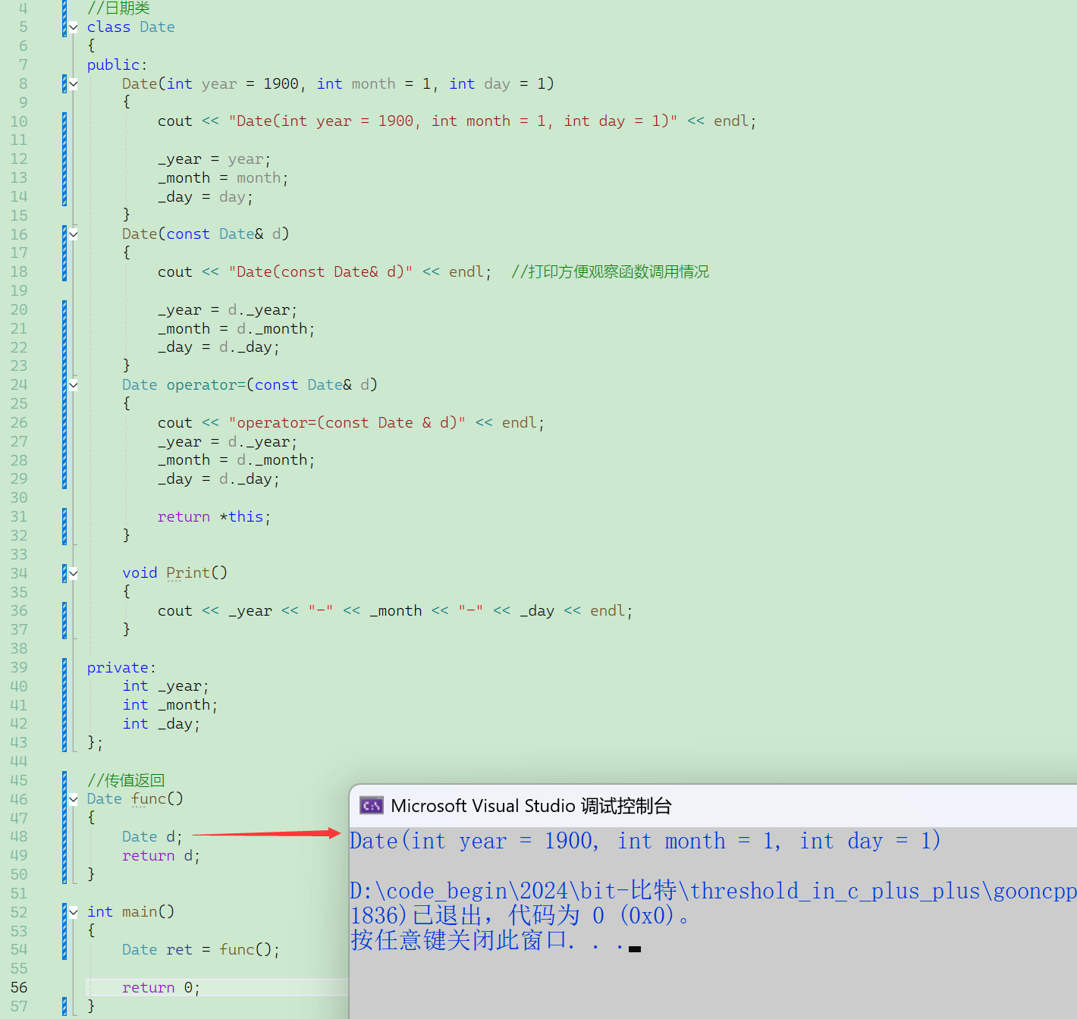Click the comment //传值返回
The image size is (1077, 1019).
click(126, 780)
